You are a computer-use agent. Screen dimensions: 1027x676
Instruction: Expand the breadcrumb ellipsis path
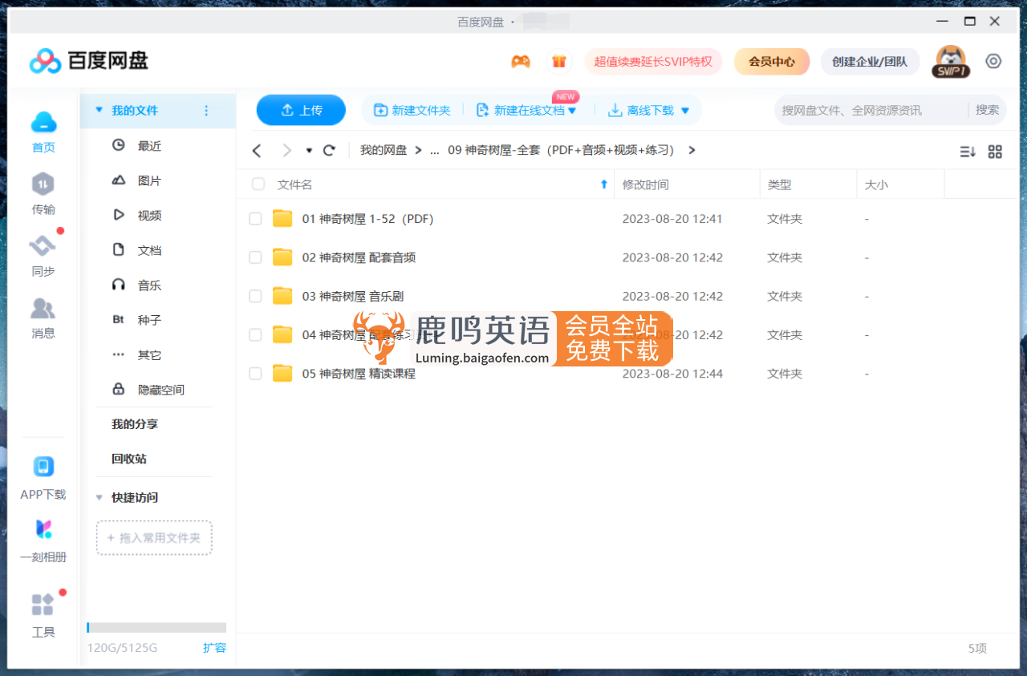(434, 151)
